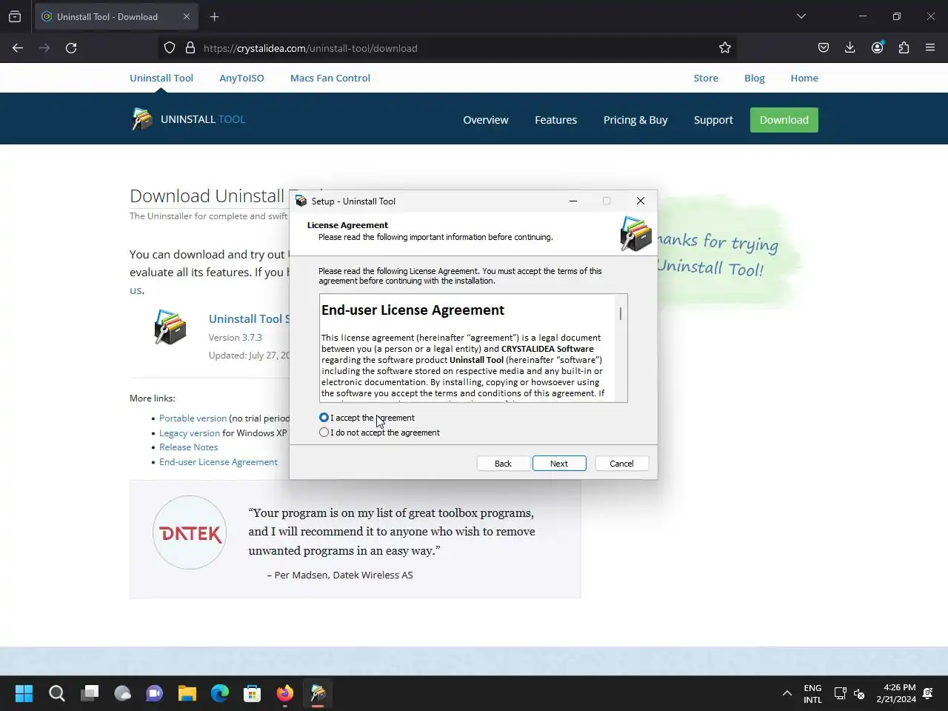Switch to Macs Fan Control product tab
This screenshot has height=711, width=948.
coord(330,78)
